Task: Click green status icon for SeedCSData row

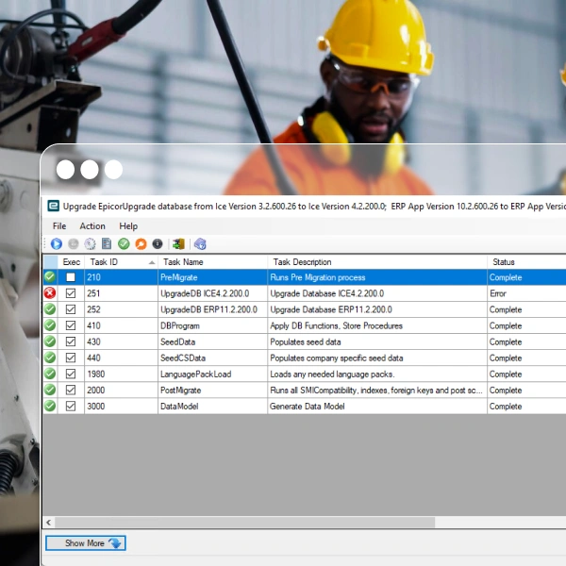Action: click(x=50, y=358)
